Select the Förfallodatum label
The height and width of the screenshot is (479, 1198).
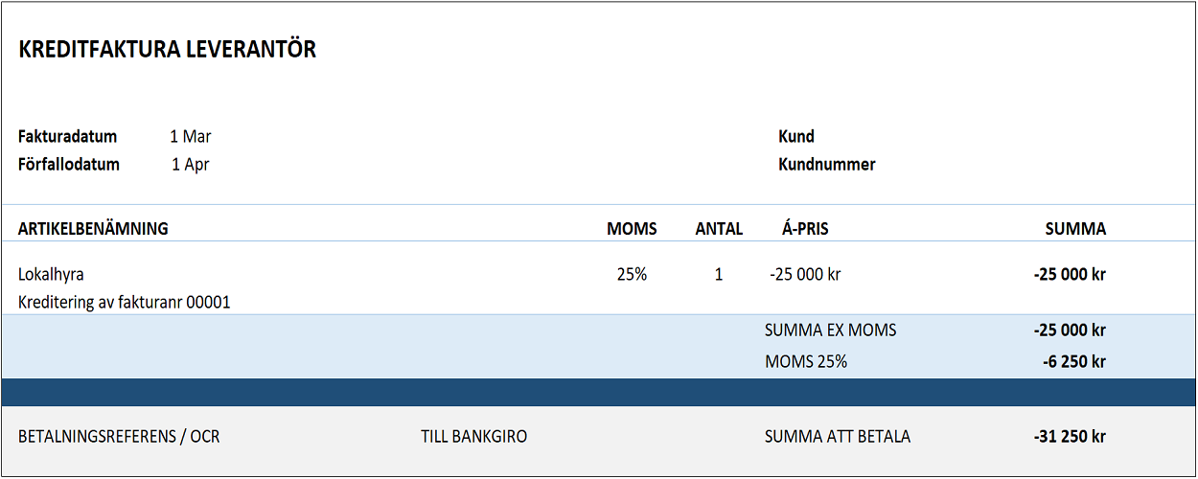tap(69, 165)
